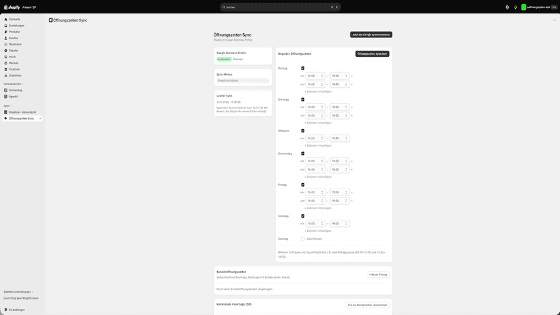Remove Donnerstag's first time range with the x
This screenshot has height=315, width=560.
(352, 161)
